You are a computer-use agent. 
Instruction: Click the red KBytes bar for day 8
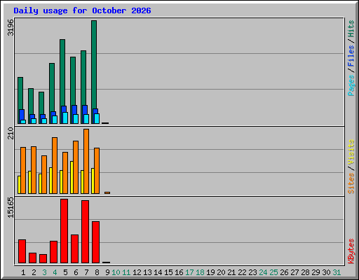point(95,242)
